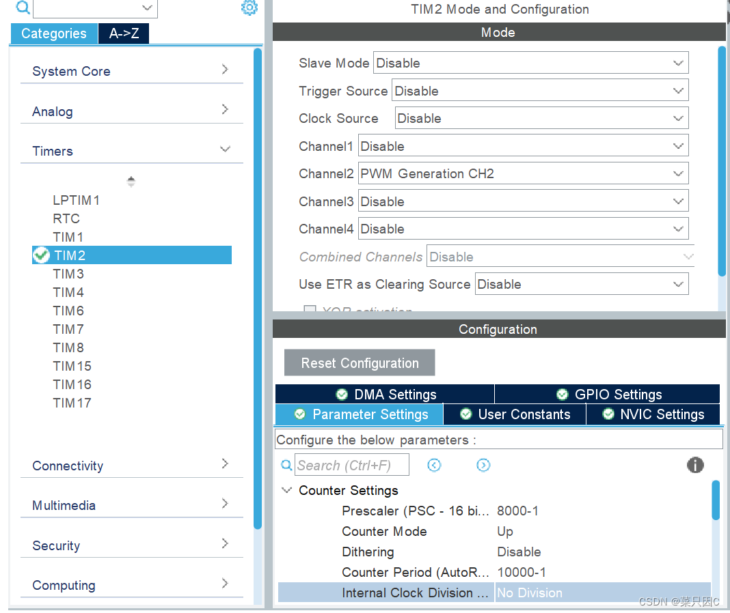Screen dimensions: 730x613
Task: Click the Counter Mode value Up
Action: click(x=505, y=531)
